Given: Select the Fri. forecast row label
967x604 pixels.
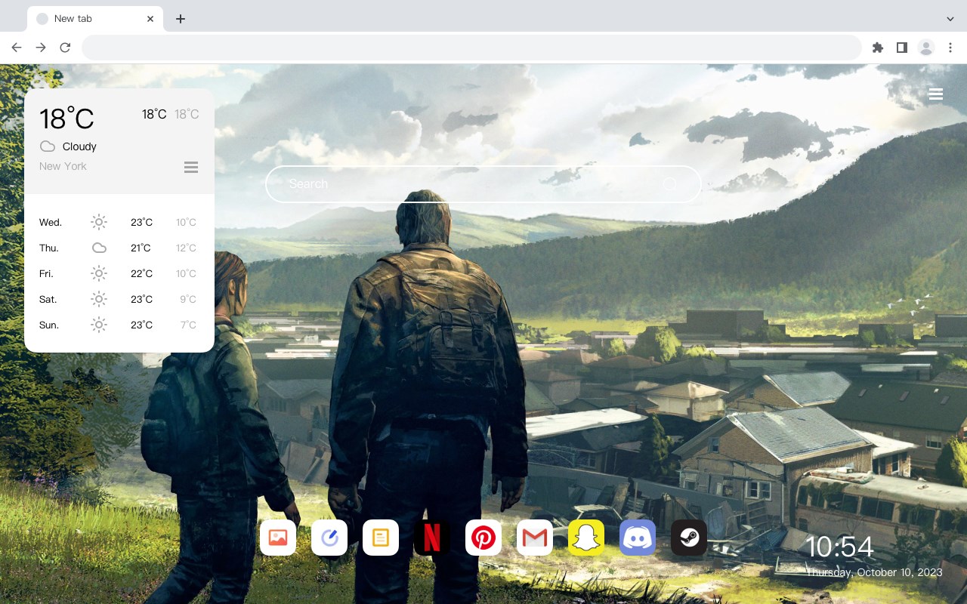Looking at the screenshot, I should (46, 273).
